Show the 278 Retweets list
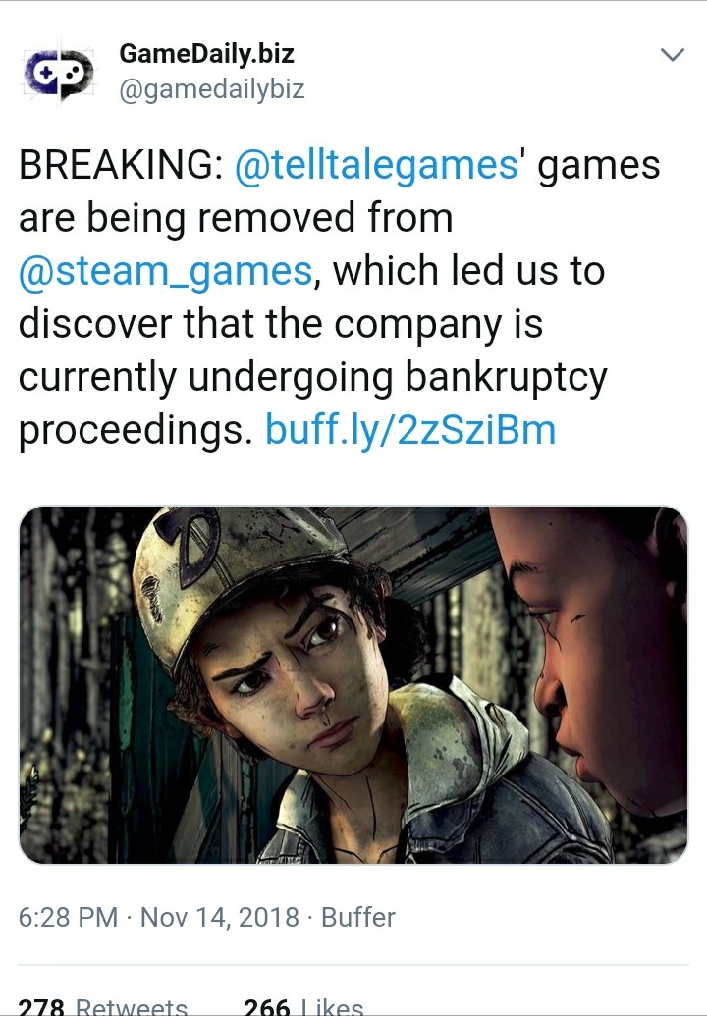The image size is (707, 1016). pyautogui.click(x=102, y=1006)
